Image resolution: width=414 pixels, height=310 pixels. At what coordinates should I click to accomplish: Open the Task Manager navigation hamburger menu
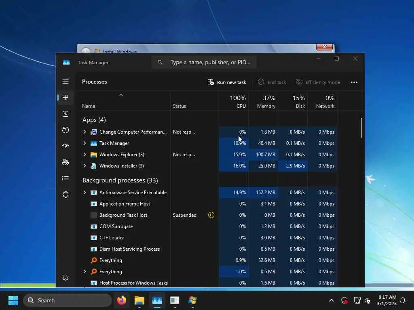(65, 82)
